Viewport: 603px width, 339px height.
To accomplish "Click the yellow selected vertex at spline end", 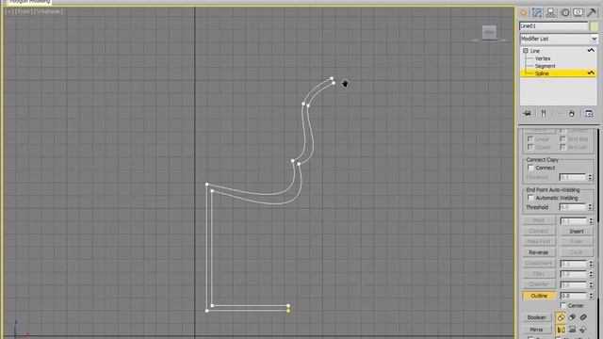I will (288, 311).
